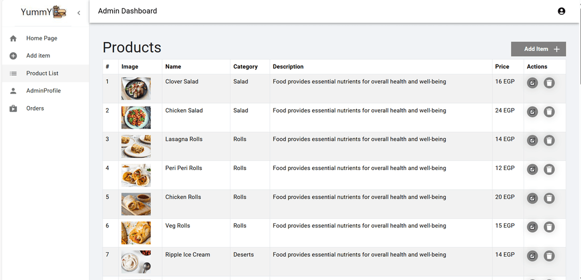Open the Clover Salad product thumbnail
The image size is (581, 280).
136,88
